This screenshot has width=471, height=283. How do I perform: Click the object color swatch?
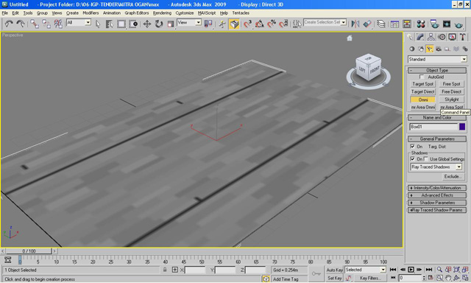(462, 127)
